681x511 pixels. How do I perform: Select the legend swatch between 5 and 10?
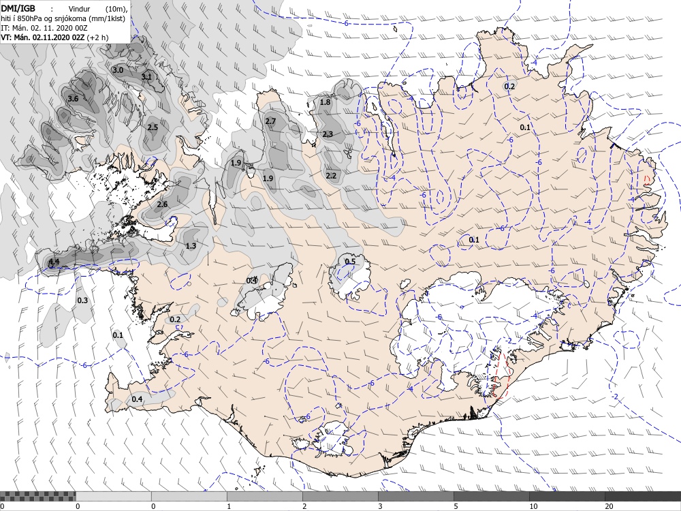(x=491, y=496)
